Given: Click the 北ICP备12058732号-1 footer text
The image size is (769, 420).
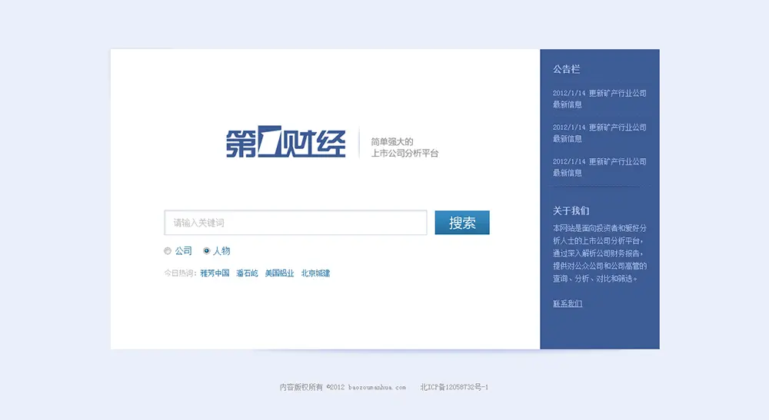Looking at the screenshot, I should pyautogui.click(x=454, y=388).
